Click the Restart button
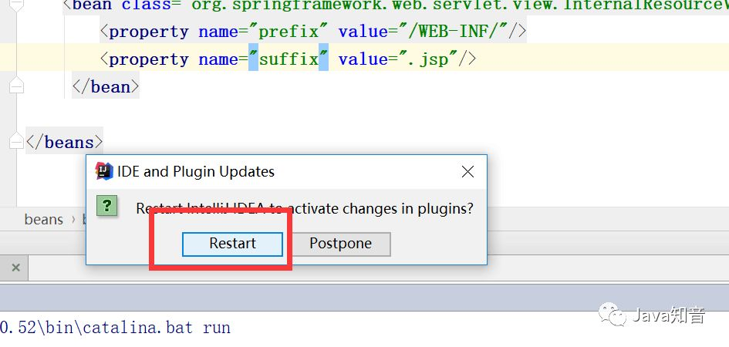 click(x=232, y=244)
